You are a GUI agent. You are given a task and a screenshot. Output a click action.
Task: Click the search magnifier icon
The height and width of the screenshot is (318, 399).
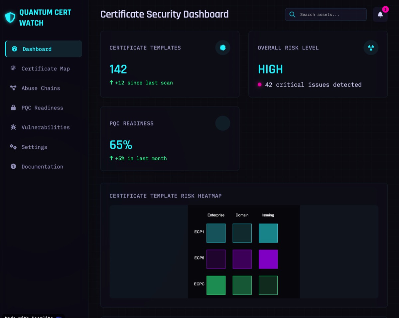(292, 15)
